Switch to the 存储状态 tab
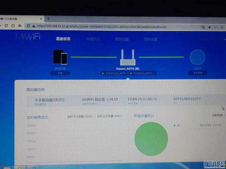226x169 pixels. (x=93, y=39)
